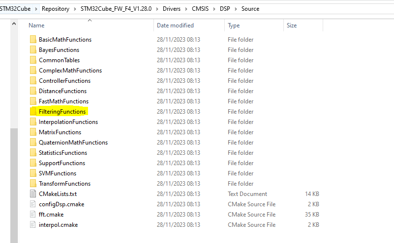Sort files by the Size column

coord(292,25)
